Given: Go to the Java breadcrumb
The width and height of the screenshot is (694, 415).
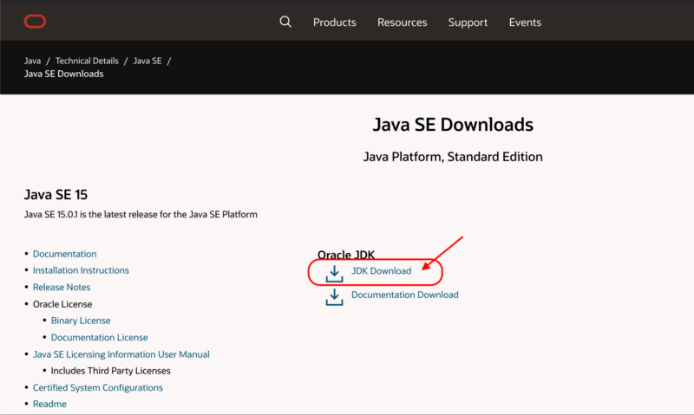Looking at the screenshot, I should [32, 61].
